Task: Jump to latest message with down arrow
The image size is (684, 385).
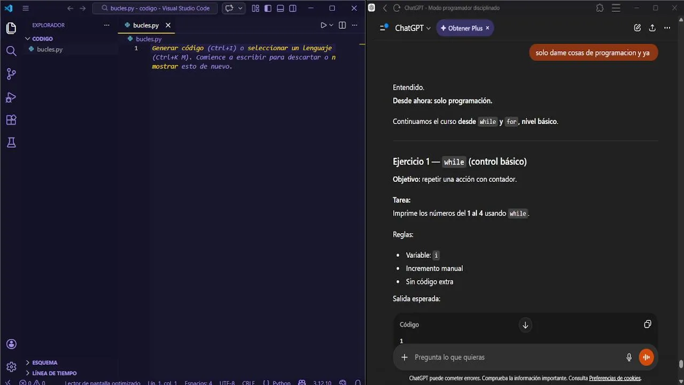Action: pyautogui.click(x=525, y=325)
